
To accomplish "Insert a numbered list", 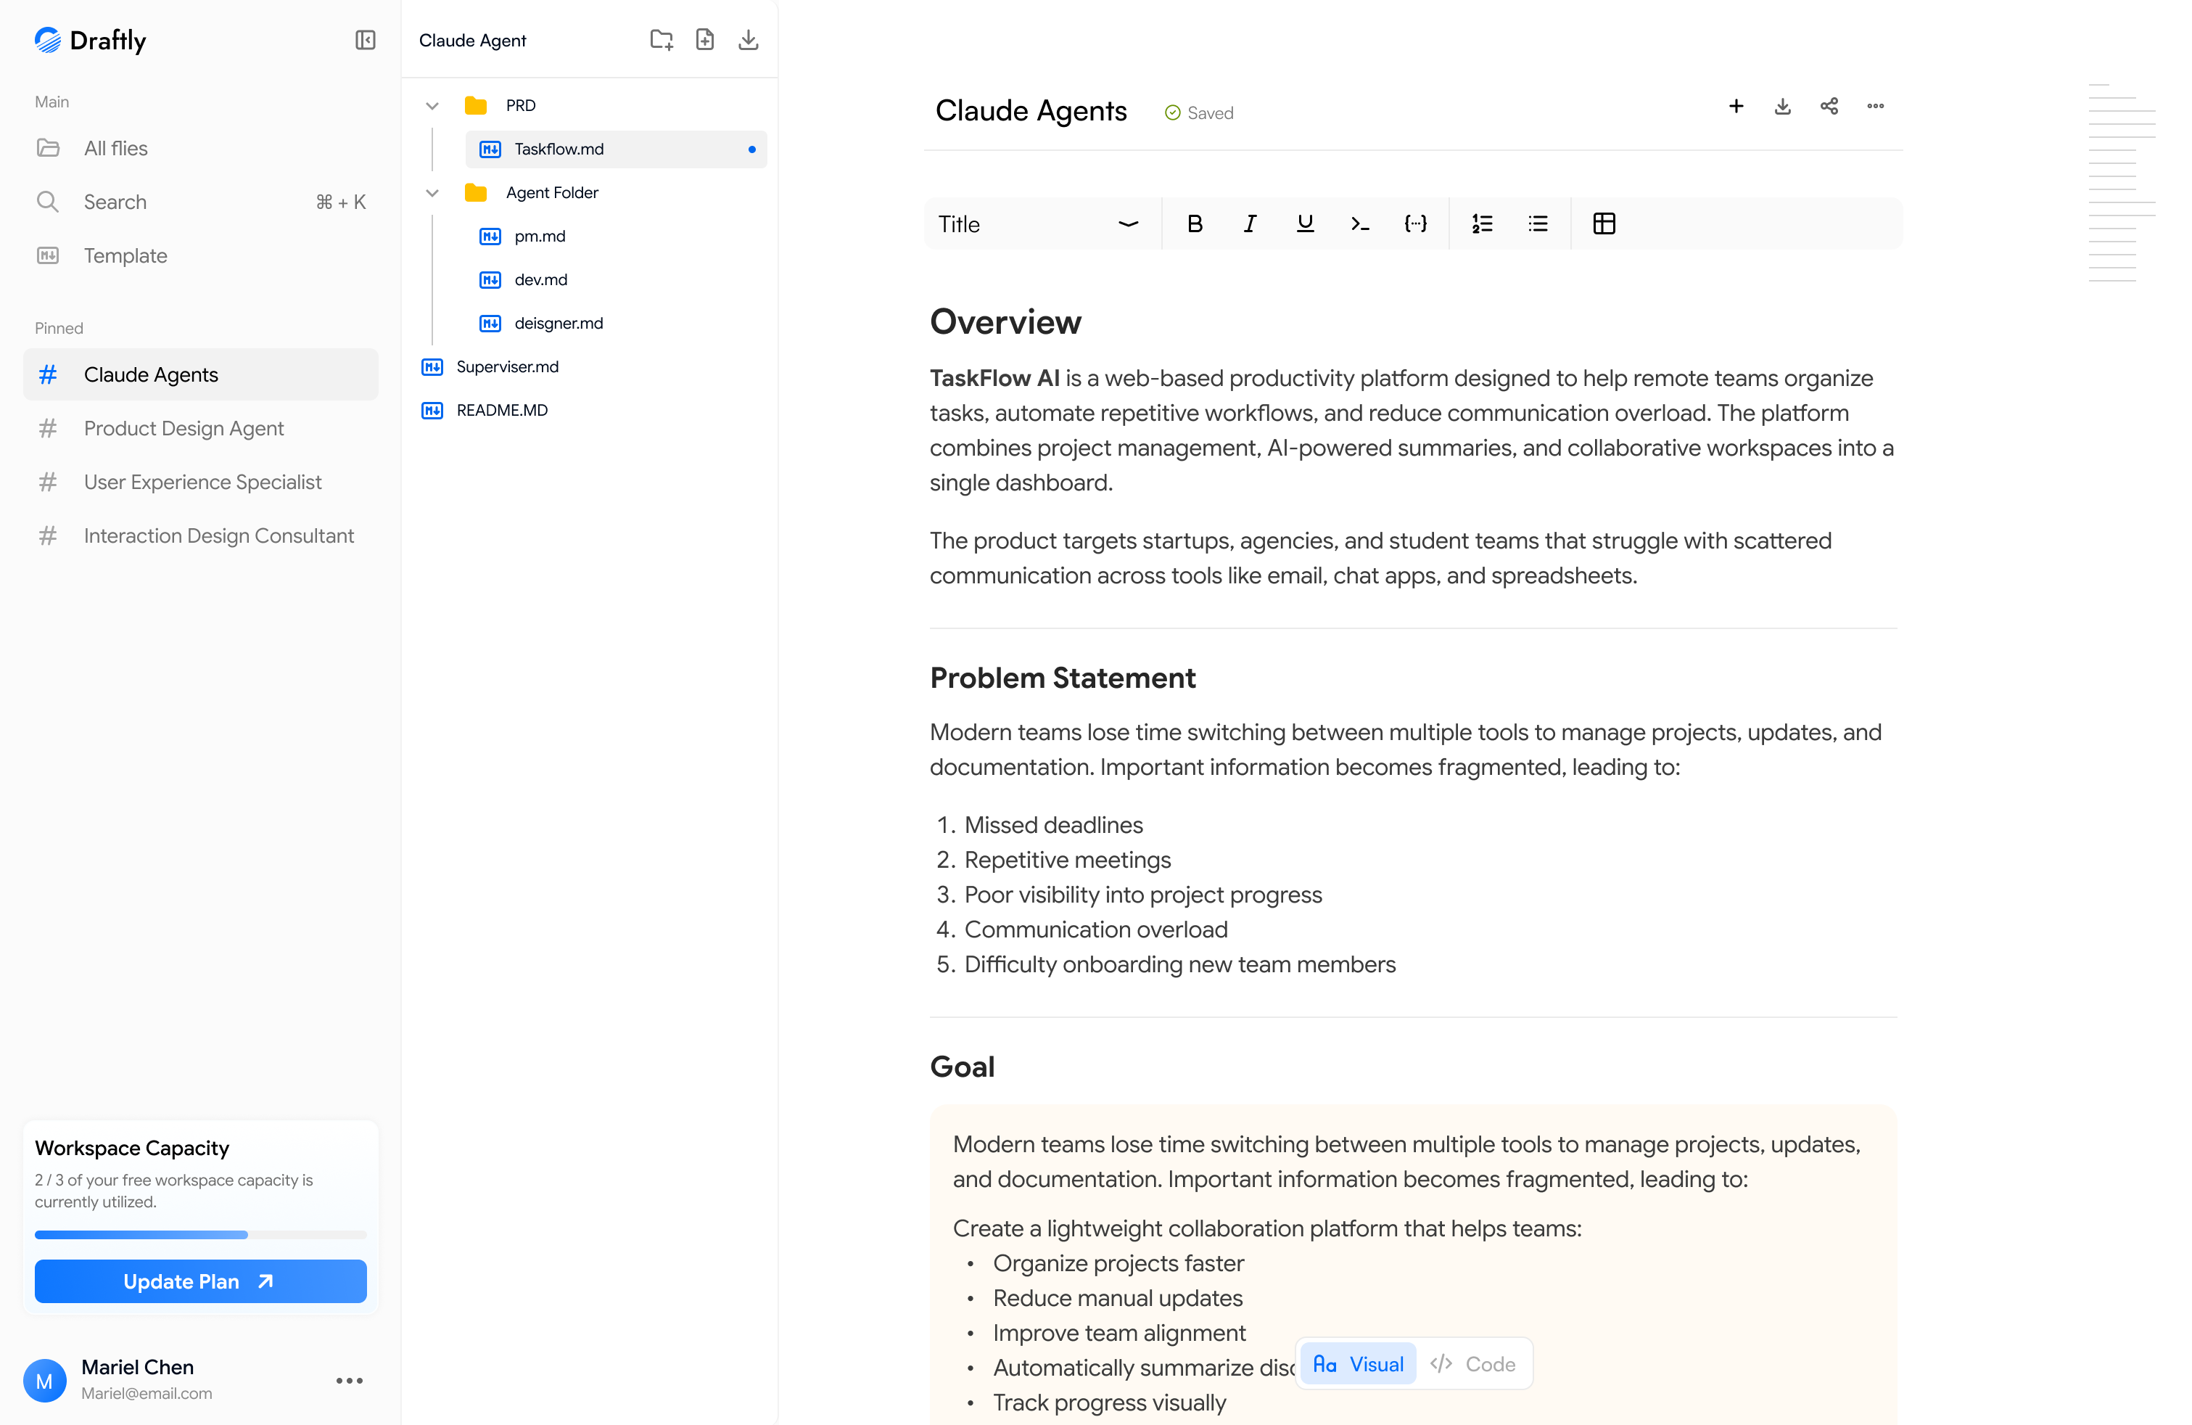I will [x=1482, y=224].
